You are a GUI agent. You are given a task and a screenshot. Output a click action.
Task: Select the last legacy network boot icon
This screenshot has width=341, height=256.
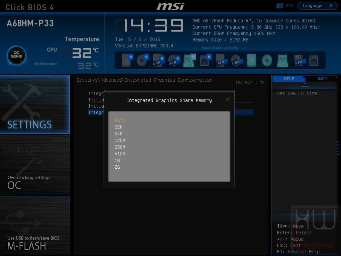314,60
